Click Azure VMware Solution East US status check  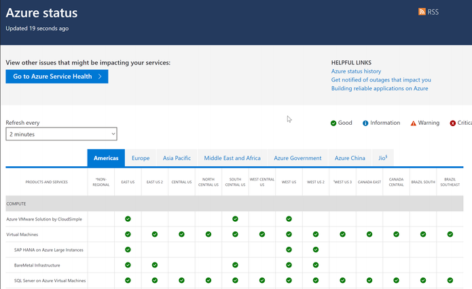point(128,219)
